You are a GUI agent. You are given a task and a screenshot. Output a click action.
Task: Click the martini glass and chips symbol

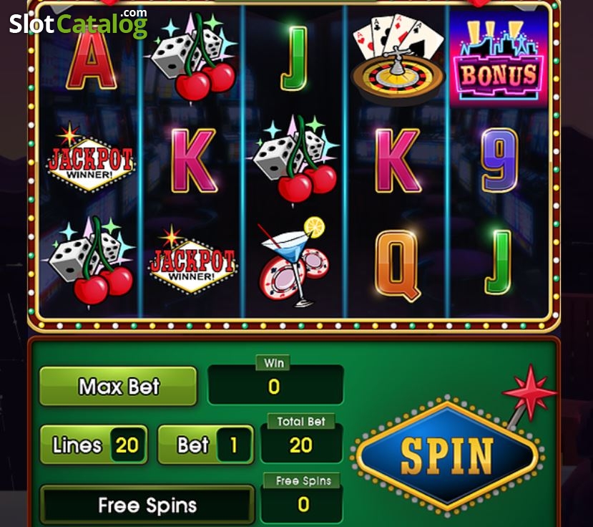pos(294,262)
